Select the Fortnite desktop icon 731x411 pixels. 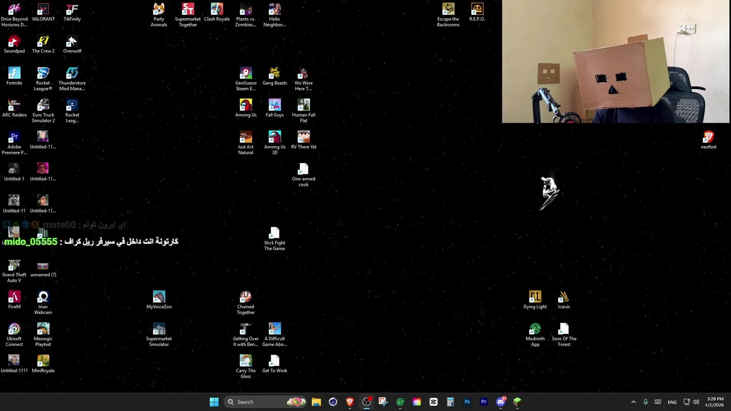14,76
